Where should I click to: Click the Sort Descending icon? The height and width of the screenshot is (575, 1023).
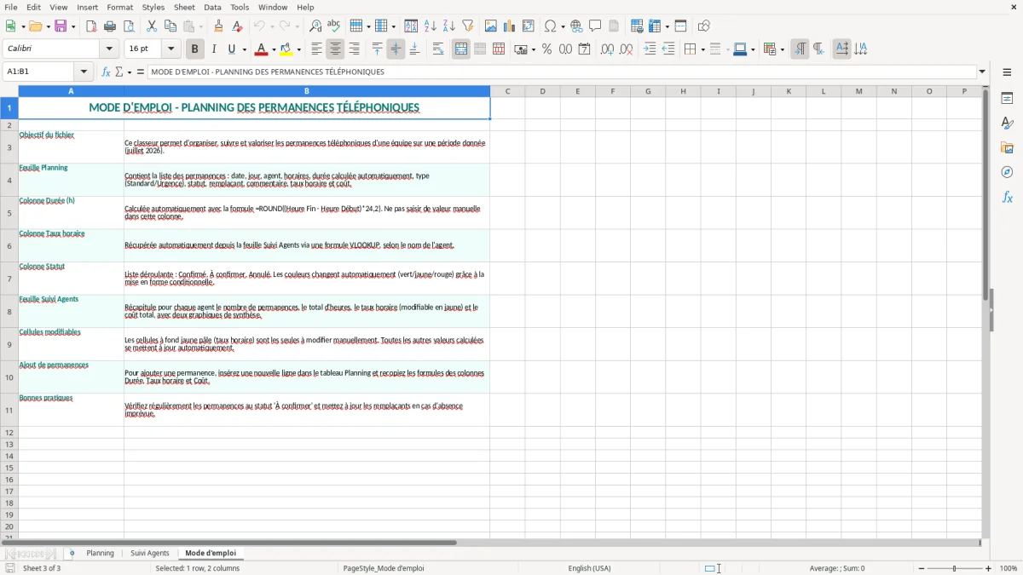(448, 26)
